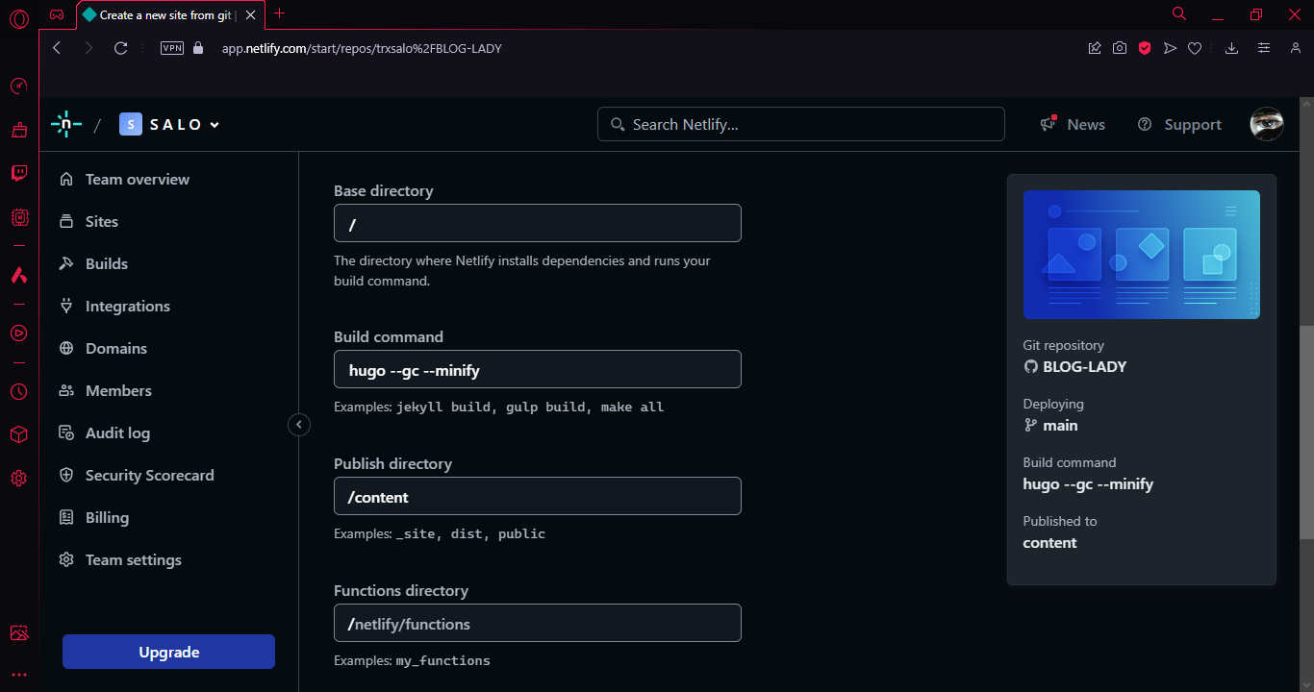Open the Support link
Screen dimensions: 1314x692
click(x=1179, y=125)
